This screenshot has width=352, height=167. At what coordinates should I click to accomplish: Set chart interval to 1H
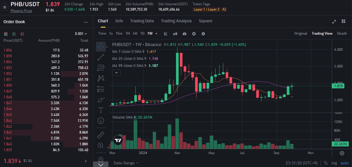pyautogui.click(x=128, y=33)
